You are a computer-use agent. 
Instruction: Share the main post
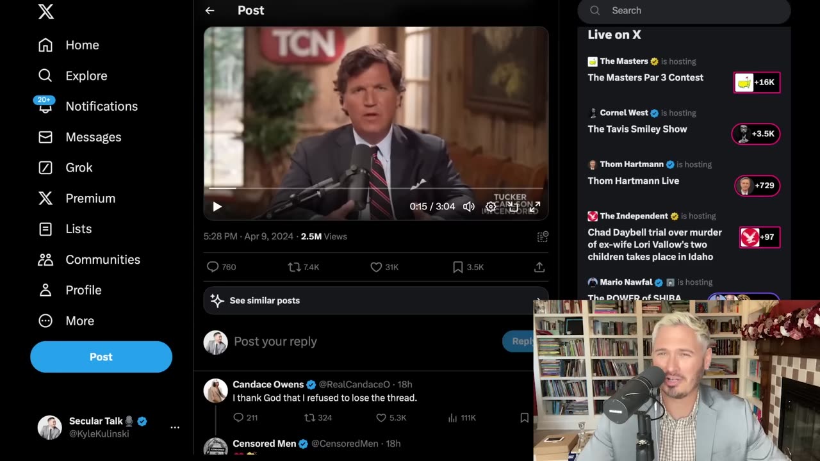coord(539,267)
